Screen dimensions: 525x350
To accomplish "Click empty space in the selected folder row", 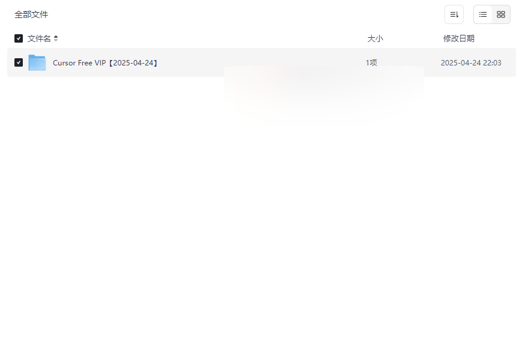I will pos(261,62).
